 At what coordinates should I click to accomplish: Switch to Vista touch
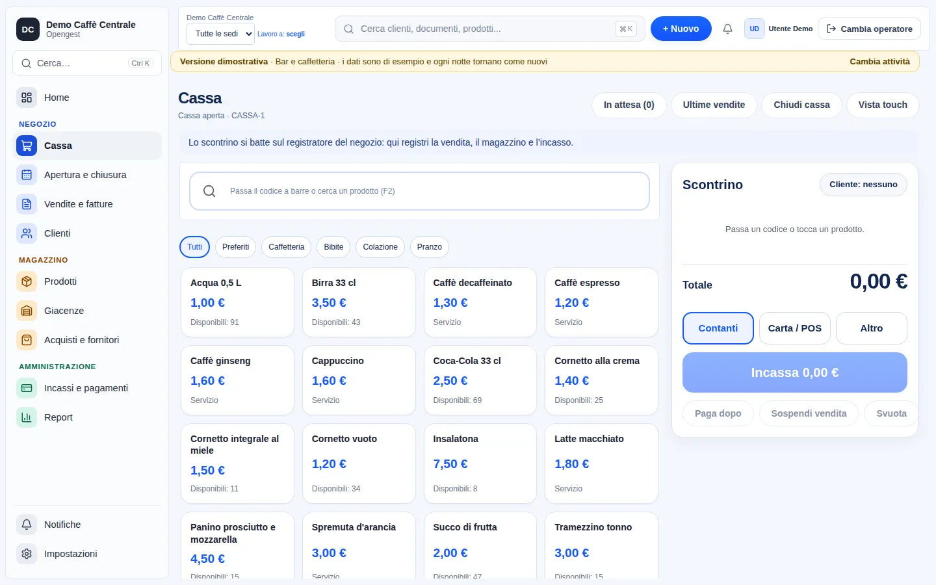click(883, 105)
